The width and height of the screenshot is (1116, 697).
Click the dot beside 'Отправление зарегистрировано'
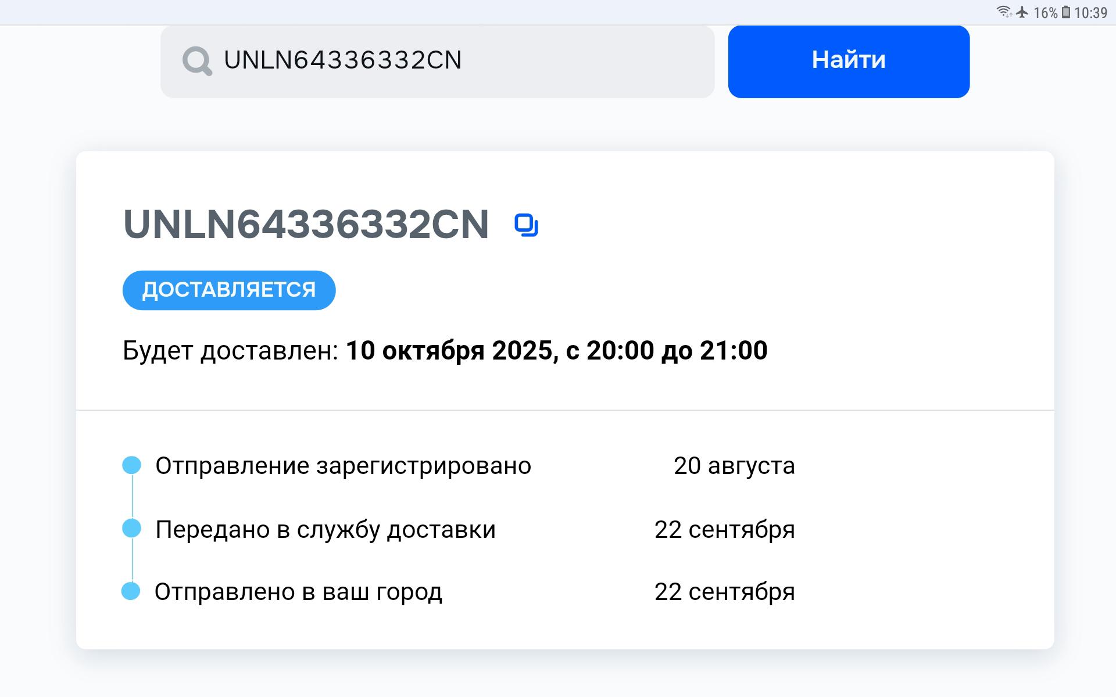coord(132,465)
